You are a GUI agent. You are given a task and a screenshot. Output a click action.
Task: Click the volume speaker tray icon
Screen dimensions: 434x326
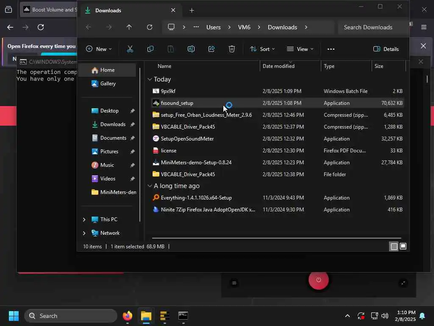[x=385, y=316]
